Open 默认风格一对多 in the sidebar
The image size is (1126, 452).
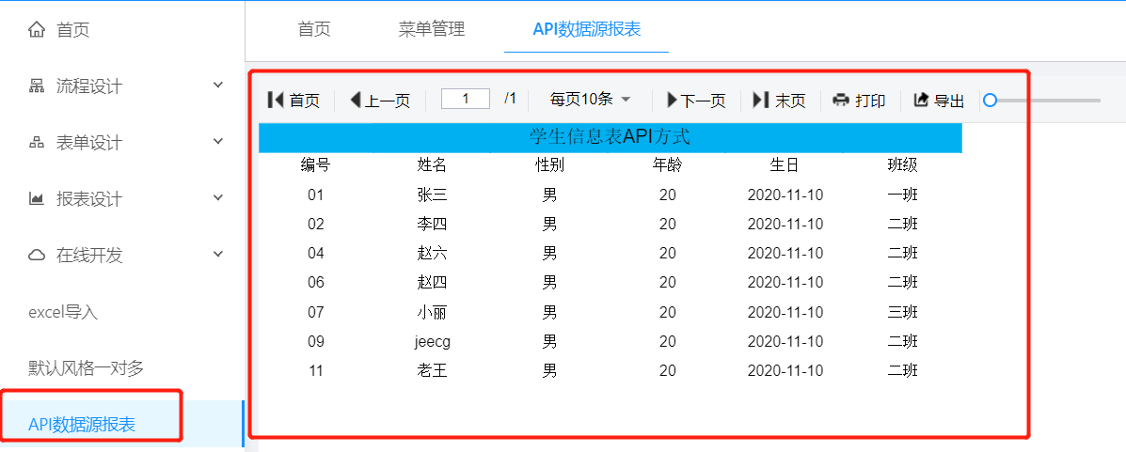tap(87, 368)
